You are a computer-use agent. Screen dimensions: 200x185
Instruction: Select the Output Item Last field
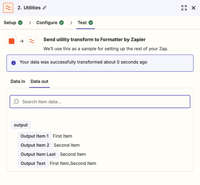[x=38, y=154]
